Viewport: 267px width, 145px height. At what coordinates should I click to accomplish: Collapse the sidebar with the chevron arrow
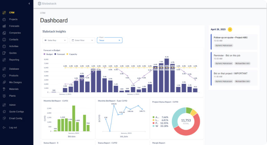tap(29, 3)
